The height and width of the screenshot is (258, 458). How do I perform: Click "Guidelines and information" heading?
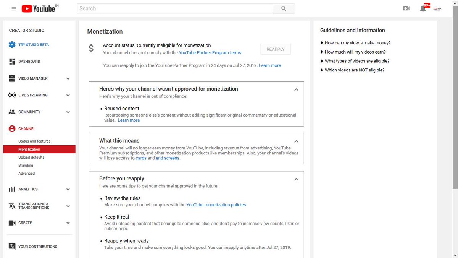click(x=353, y=31)
